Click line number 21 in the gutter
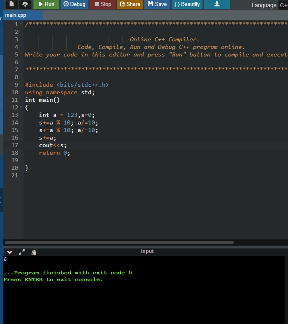 click(15, 175)
